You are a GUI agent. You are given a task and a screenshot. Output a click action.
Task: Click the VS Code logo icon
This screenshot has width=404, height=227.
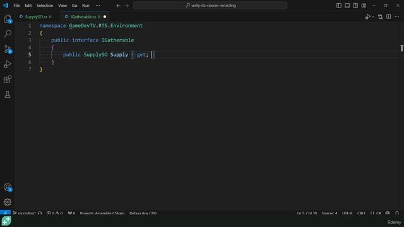pos(6,6)
